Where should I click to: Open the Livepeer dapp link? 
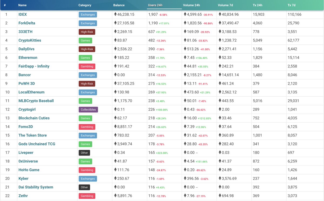click(26, 153)
